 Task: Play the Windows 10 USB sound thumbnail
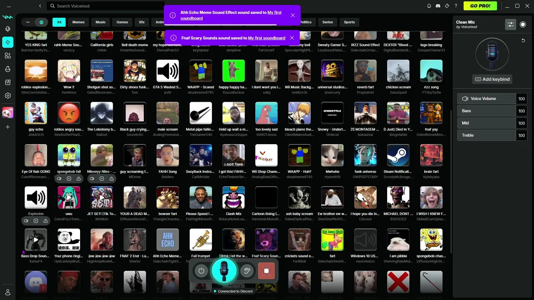tap(365, 240)
